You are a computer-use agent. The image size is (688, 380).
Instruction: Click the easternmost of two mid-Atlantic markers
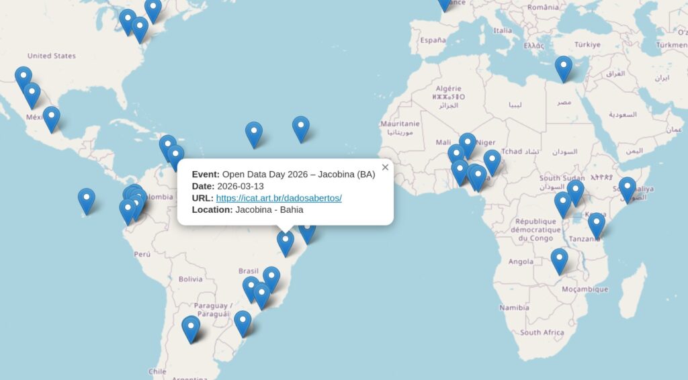click(300, 128)
